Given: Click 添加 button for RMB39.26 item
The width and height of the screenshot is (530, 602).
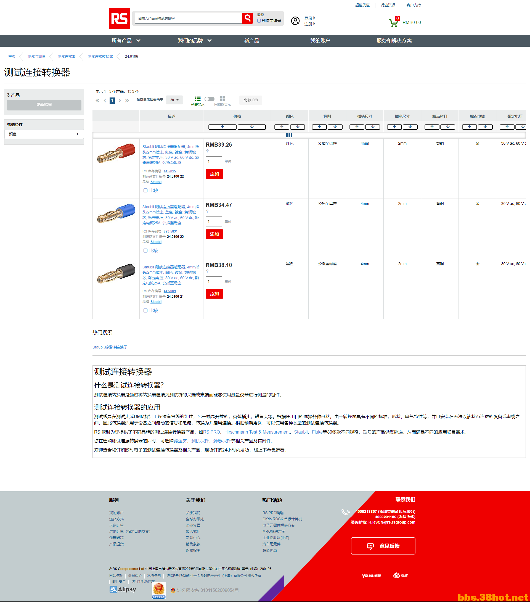Looking at the screenshot, I should point(214,174).
